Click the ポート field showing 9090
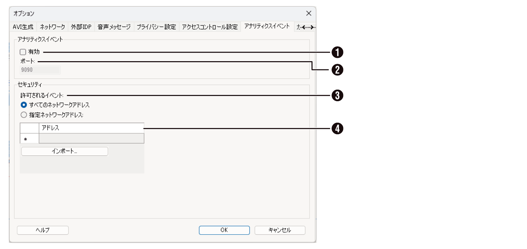 40,70
